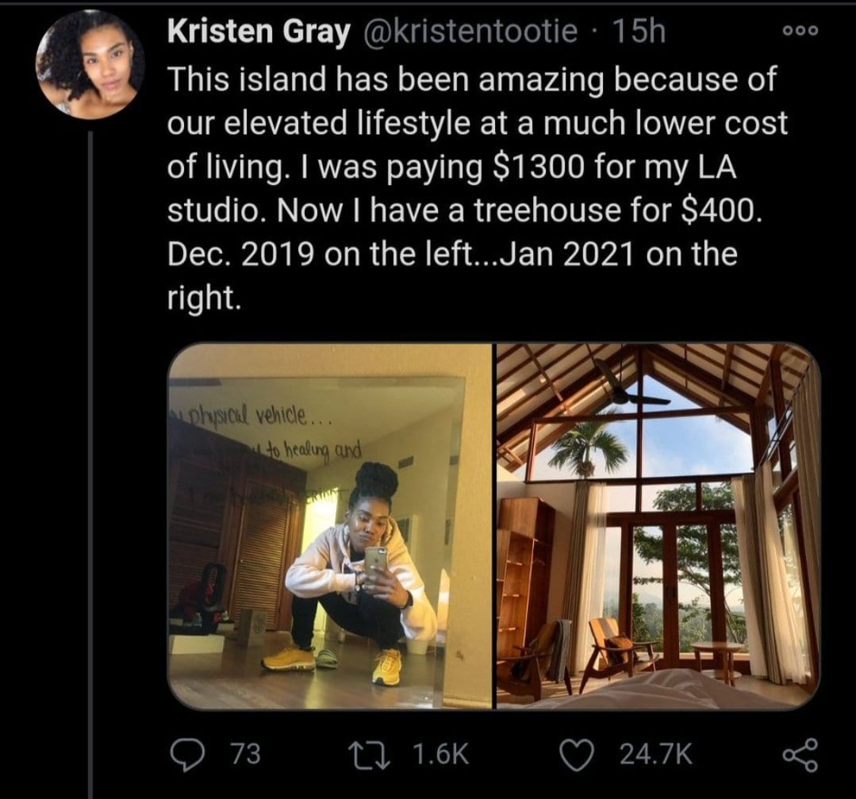This screenshot has height=799, width=856.
Task: Click the Kristen Gray display name
Action: (258, 32)
